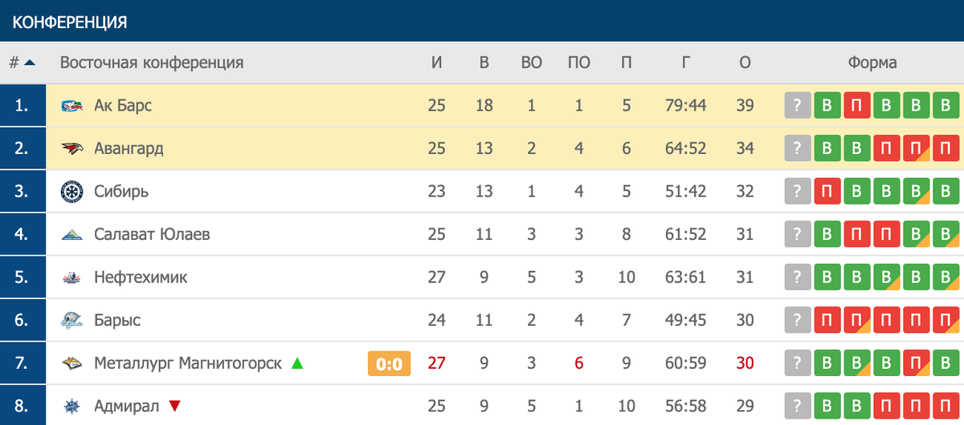Click the green up arrow beside Металлург
964x425 pixels.
(297, 363)
